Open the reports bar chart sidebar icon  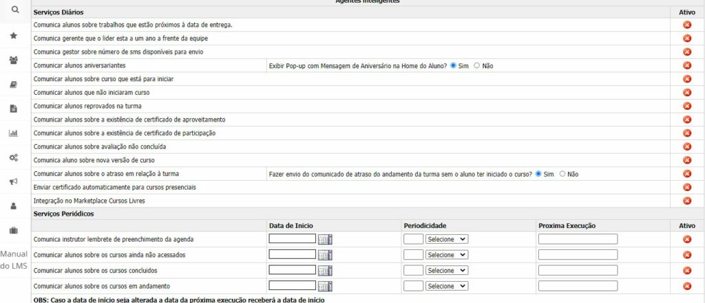click(x=14, y=133)
